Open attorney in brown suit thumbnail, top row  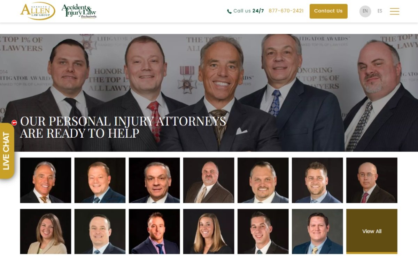209,180
